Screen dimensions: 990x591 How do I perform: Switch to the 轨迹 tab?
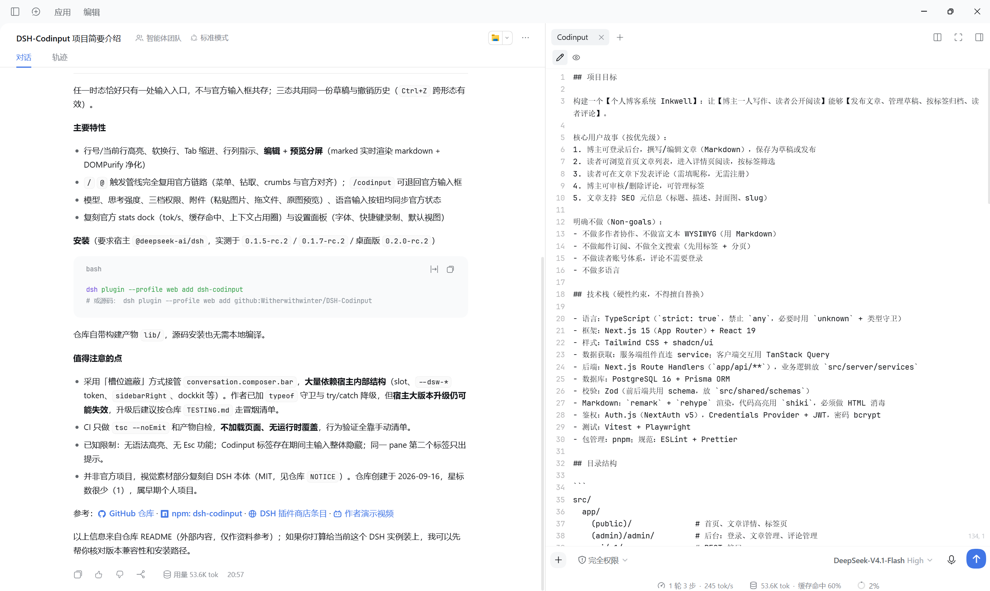(x=60, y=57)
